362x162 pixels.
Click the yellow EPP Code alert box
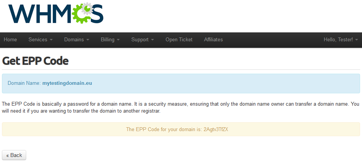pyautogui.click(x=181, y=129)
